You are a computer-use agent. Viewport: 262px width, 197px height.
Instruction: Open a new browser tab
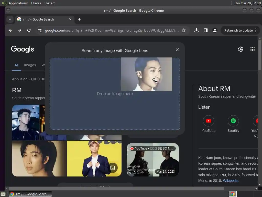click(80, 19)
